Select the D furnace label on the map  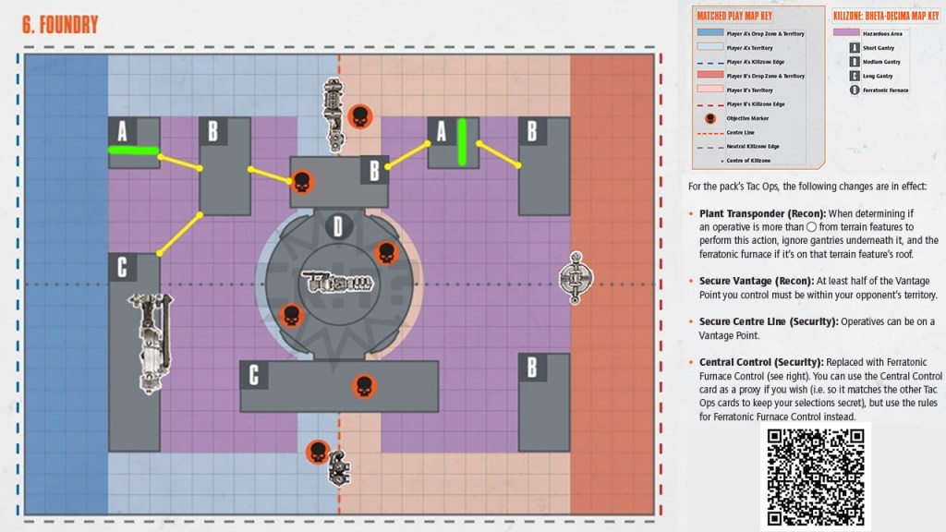339,225
